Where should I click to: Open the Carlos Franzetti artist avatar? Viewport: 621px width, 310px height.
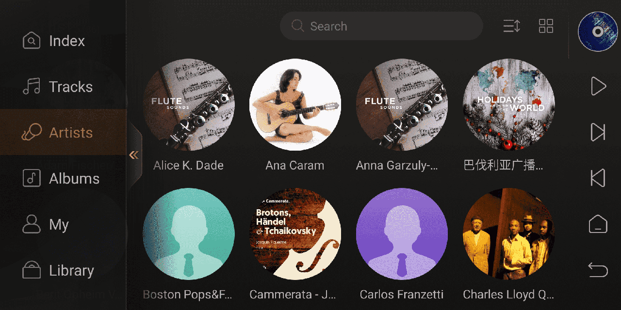(402, 233)
